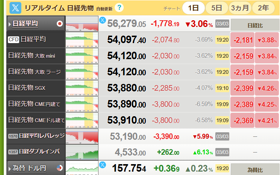The image size is (280, 175).
Task: Click the help question mark icon
Action: pyautogui.click(x=119, y=7)
